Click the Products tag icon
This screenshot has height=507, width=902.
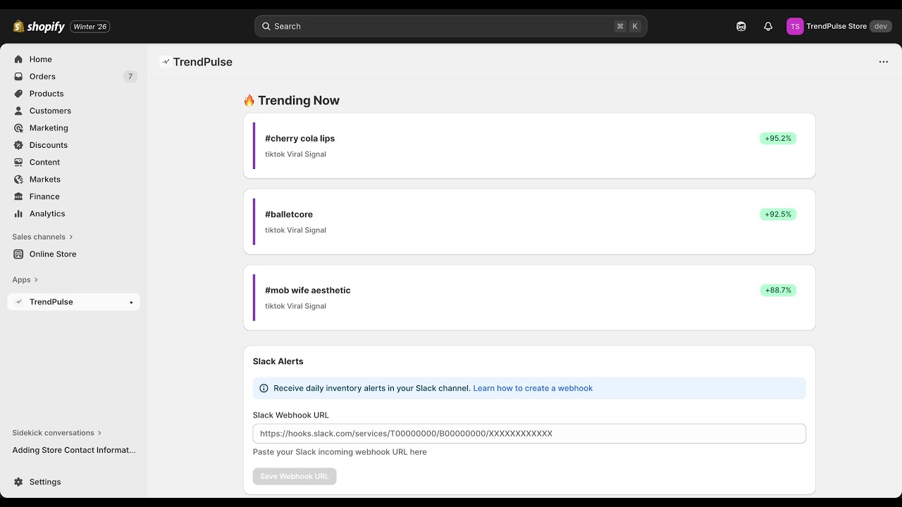pyautogui.click(x=18, y=94)
